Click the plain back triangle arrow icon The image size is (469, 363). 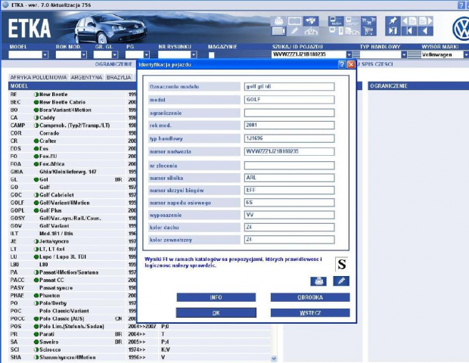pos(425,31)
